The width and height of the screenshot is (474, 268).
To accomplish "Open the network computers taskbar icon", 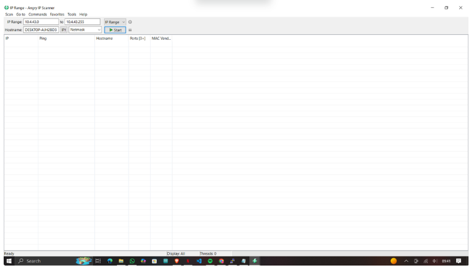I will click(232, 261).
